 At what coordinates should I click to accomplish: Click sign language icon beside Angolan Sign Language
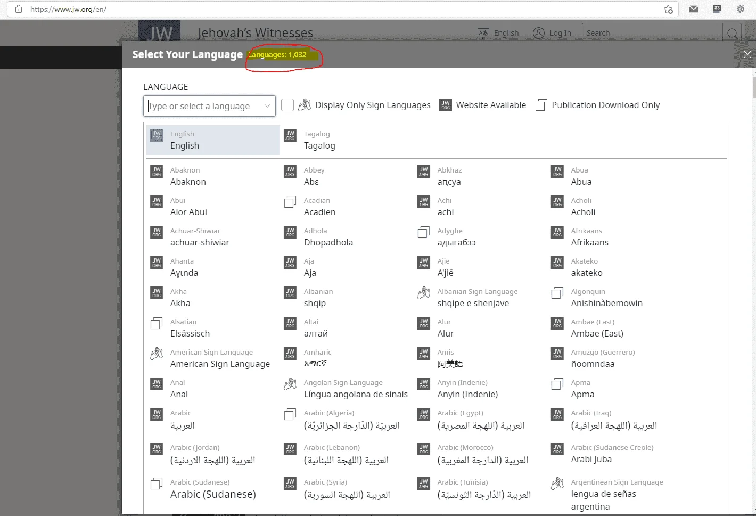point(290,384)
